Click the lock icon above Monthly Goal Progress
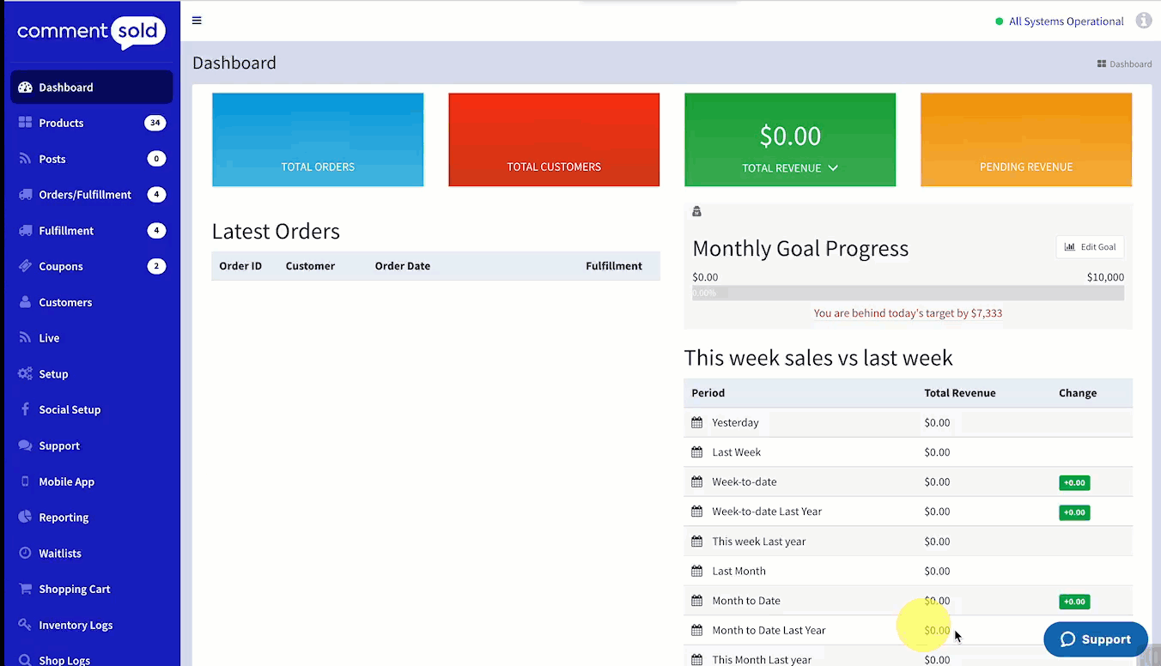 pos(696,212)
